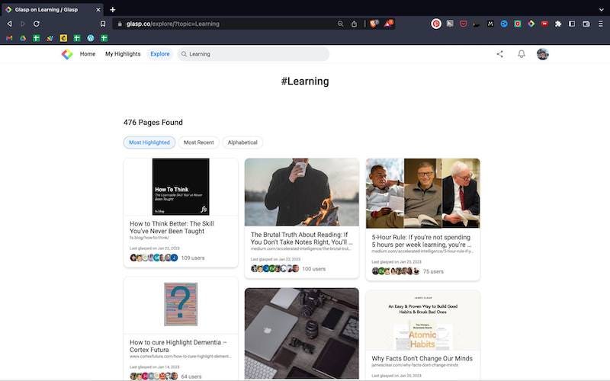This screenshot has width=610, height=381.
Task: Click the laptop and camera flatlay thumbnail
Action: coord(301,334)
